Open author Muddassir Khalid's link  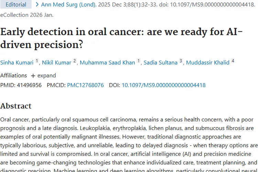coord(208,63)
